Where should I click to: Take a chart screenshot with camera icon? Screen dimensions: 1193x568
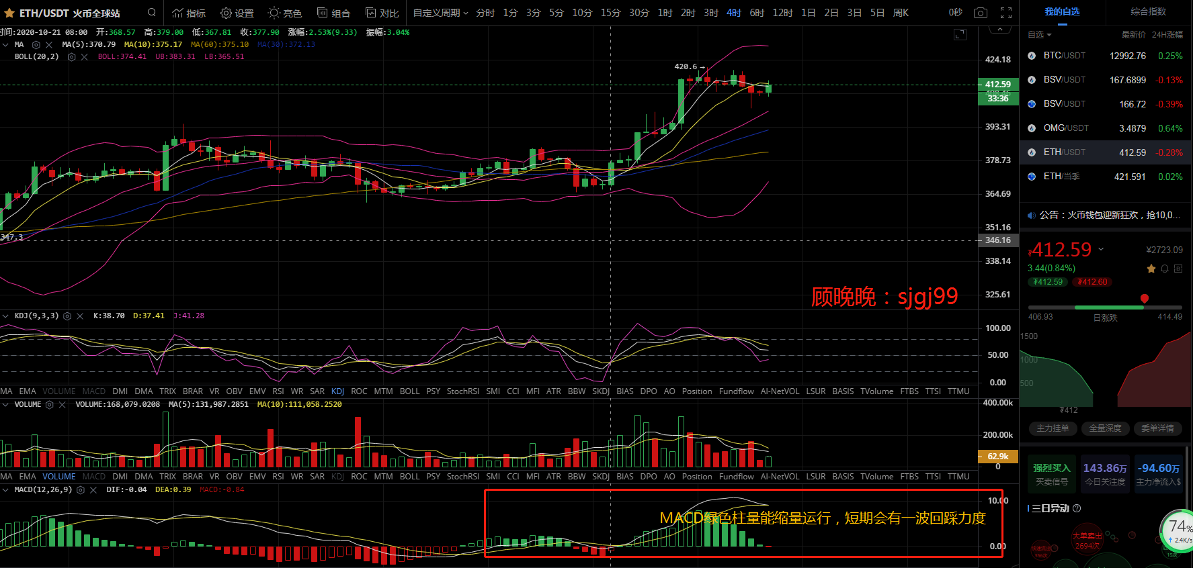click(x=981, y=13)
